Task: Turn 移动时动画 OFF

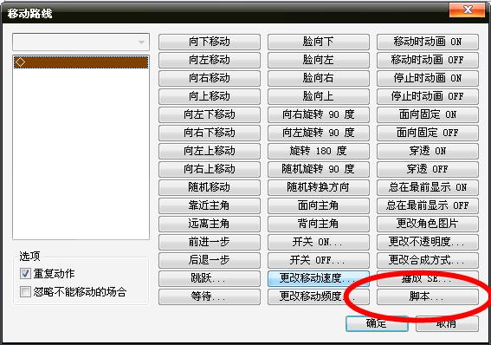Action: click(428, 60)
